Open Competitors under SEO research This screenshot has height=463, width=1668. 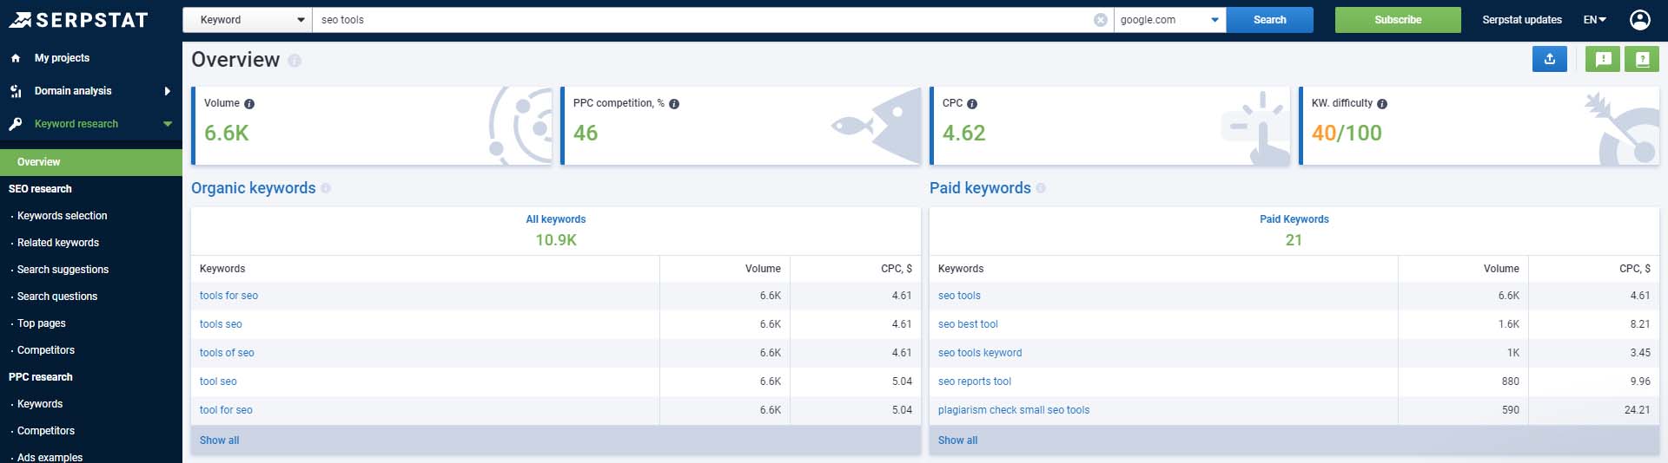46,350
